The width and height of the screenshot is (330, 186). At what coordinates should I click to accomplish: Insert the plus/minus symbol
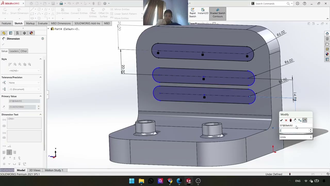(x=14, y=158)
